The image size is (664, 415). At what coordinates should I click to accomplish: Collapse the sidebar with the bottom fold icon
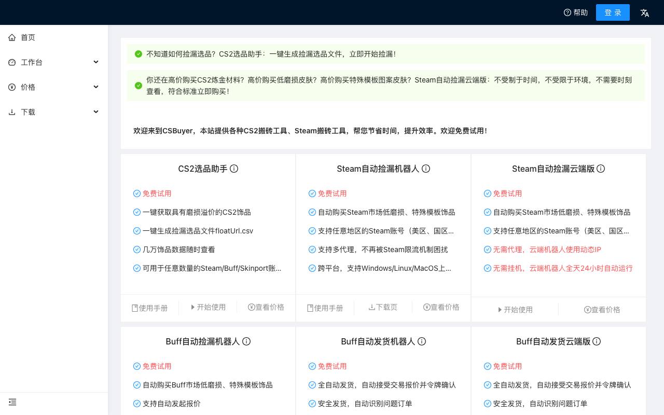tap(12, 402)
